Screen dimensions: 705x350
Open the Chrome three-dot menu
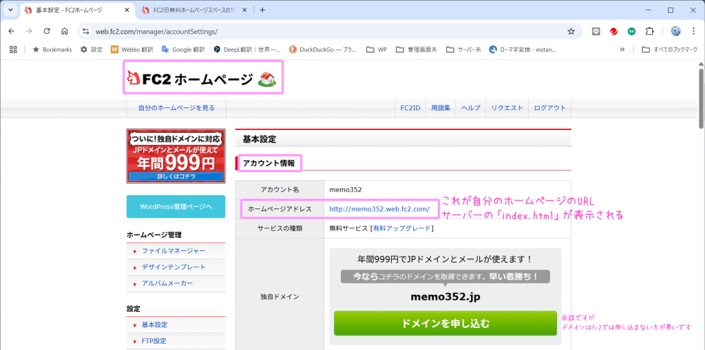(x=694, y=32)
